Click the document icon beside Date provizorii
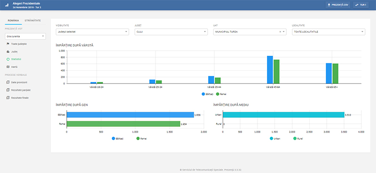Image resolution: width=376 pixels, height=173 pixels. coord(8,82)
